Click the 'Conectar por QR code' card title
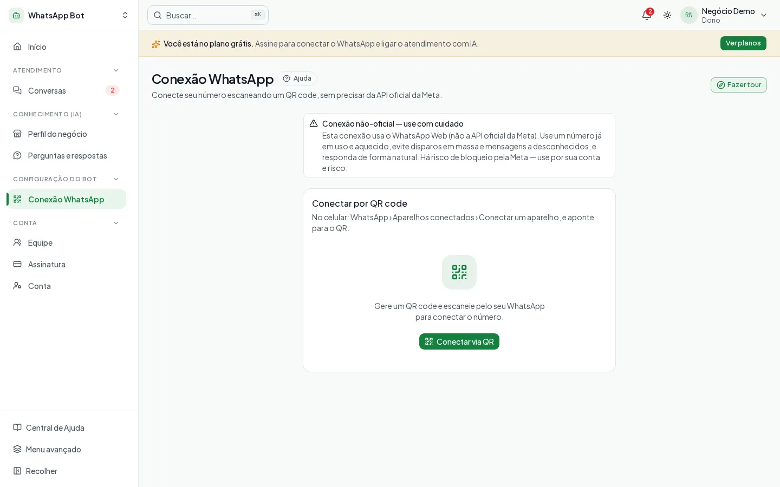Screen dimensions: 780x487 [360, 203]
